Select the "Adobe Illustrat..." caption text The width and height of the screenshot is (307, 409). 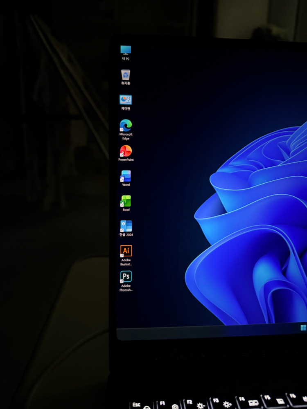pos(126,262)
